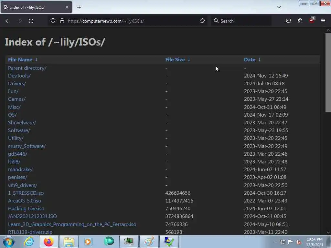331x248 pixels.
Task: View site security padlock info
Action: 62,21
